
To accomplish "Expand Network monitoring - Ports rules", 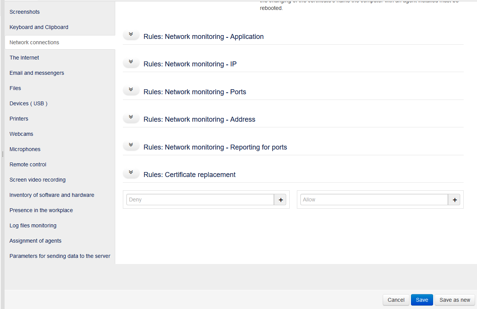I will pyautogui.click(x=131, y=90).
